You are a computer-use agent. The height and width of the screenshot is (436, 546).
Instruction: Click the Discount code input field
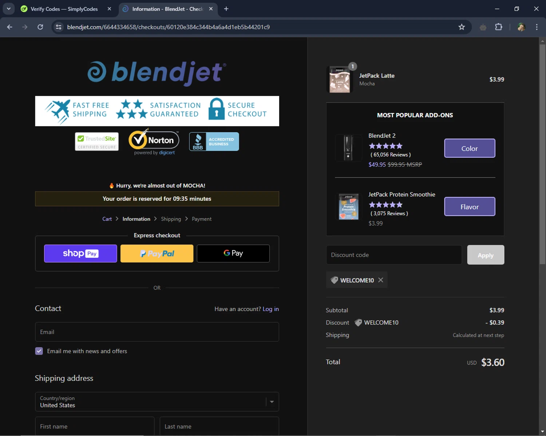point(394,255)
